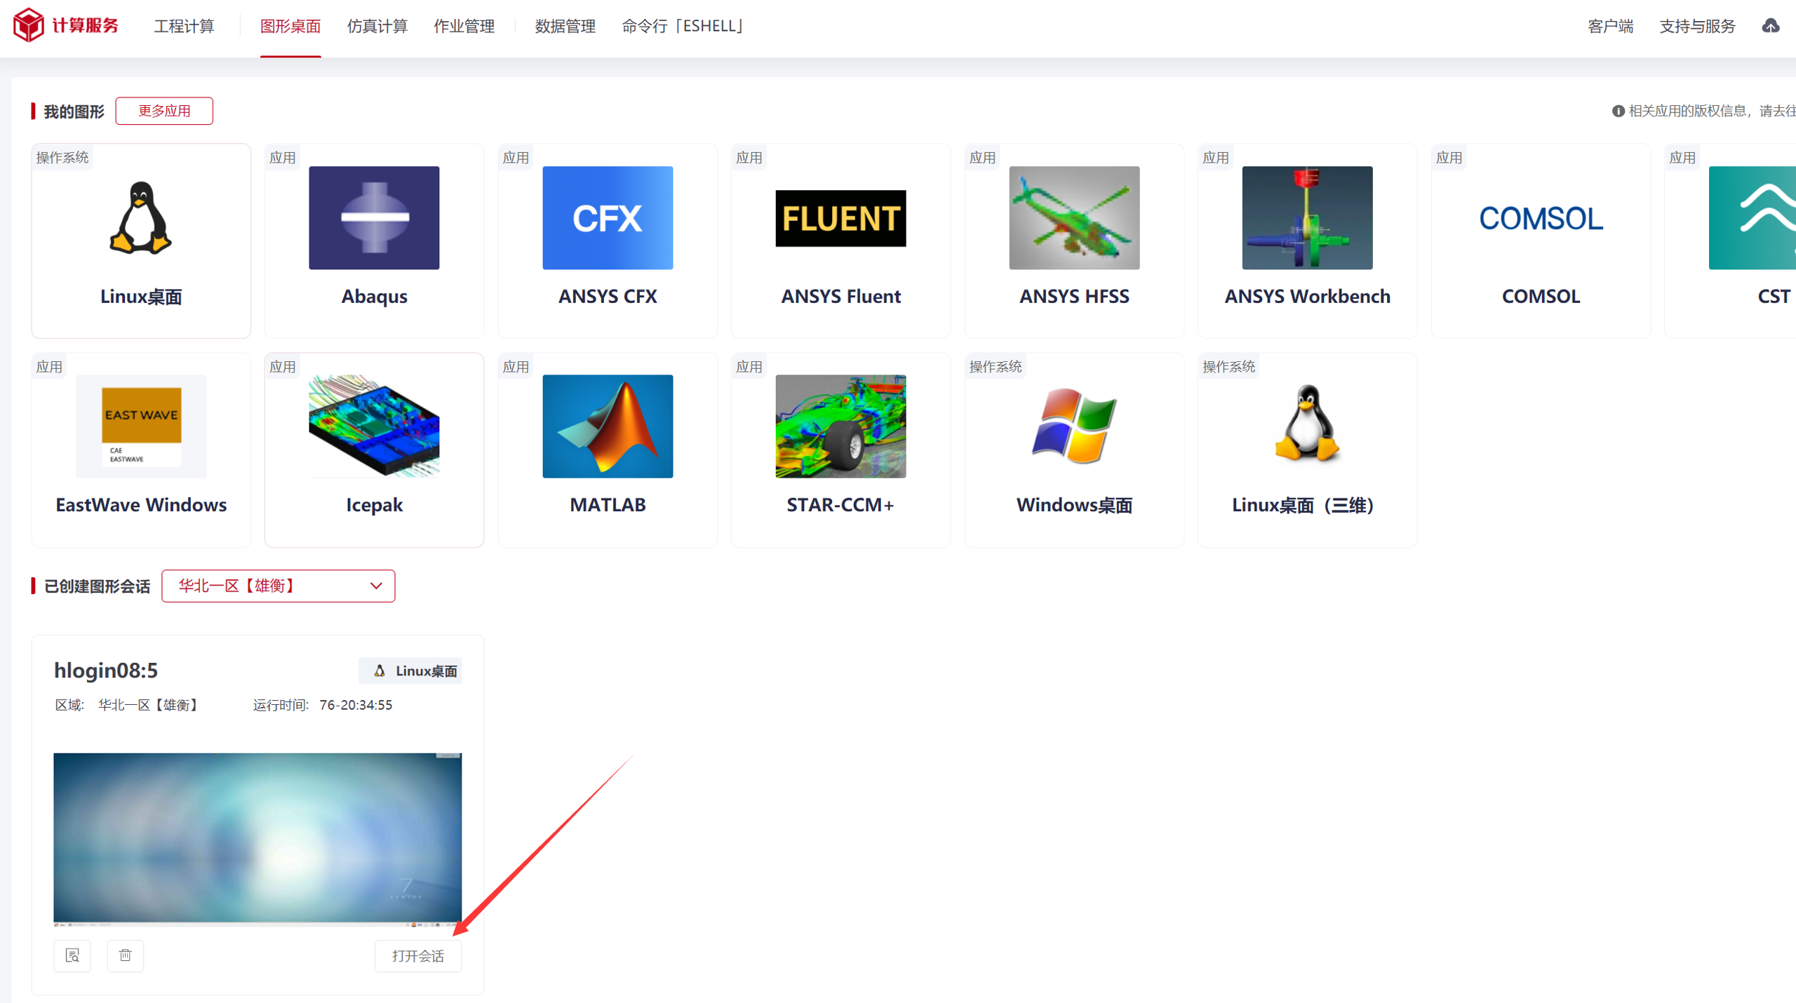Open the 客户端 link
Screen dimensions: 1796x1003
pos(1610,26)
